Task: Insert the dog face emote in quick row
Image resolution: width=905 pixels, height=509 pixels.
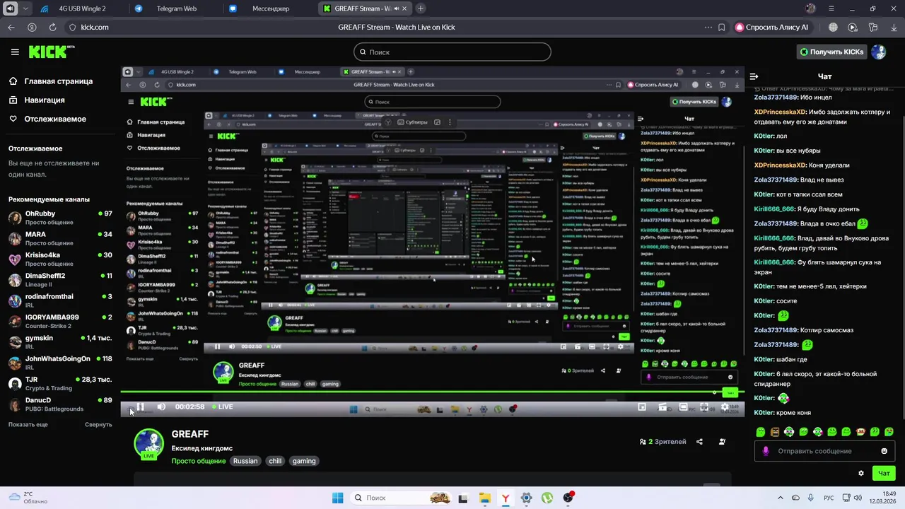Action: click(x=860, y=432)
